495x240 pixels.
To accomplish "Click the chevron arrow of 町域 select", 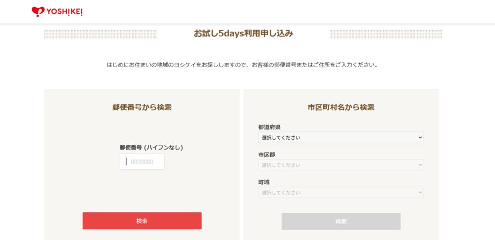I will pyautogui.click(x=420, y=193).
